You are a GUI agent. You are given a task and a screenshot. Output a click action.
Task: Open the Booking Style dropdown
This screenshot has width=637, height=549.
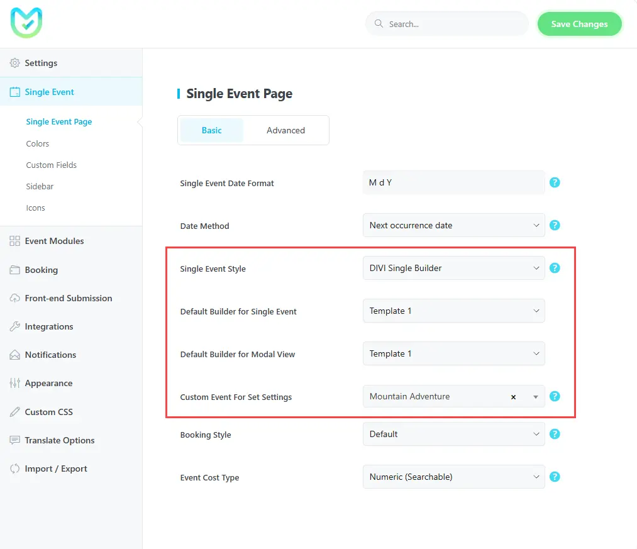pos(454,434)
